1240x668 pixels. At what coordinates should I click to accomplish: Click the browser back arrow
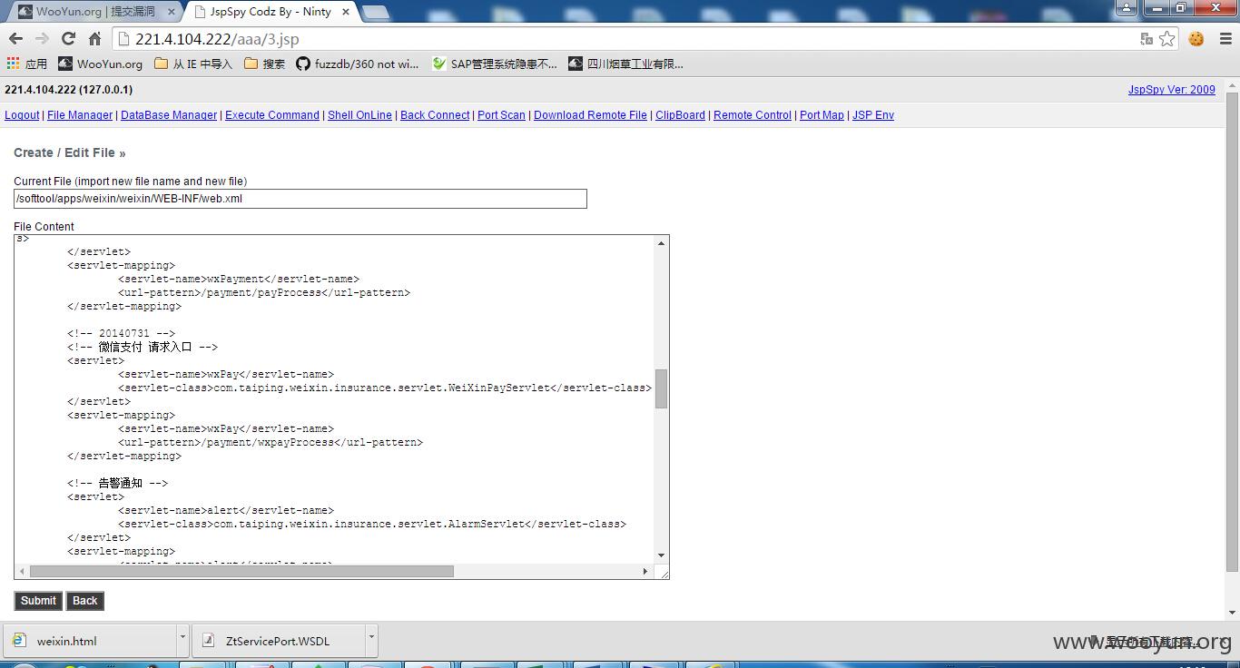point(15,38)
